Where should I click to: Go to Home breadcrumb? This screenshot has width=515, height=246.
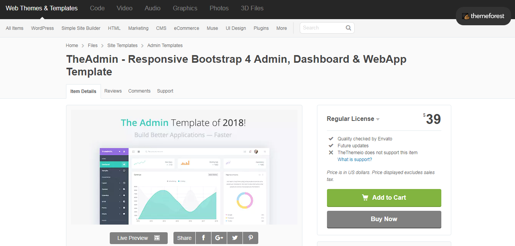tap(72, 46)
